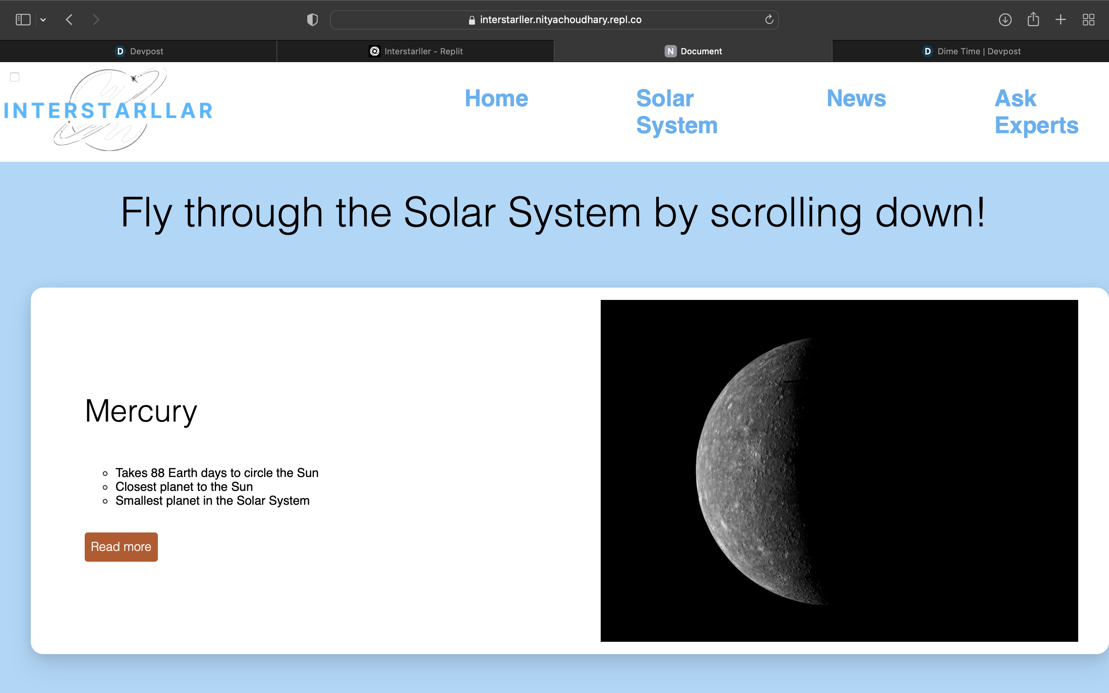Toggle the Safari sidebar icon
The image size is (1109, 693).
tap(23, 20)
